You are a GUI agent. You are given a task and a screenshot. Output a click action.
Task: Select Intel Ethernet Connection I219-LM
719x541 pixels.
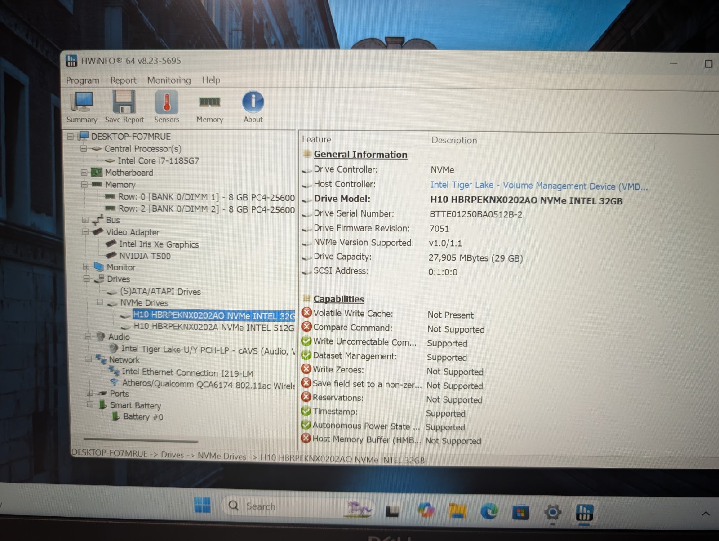(x=187, y=373)
